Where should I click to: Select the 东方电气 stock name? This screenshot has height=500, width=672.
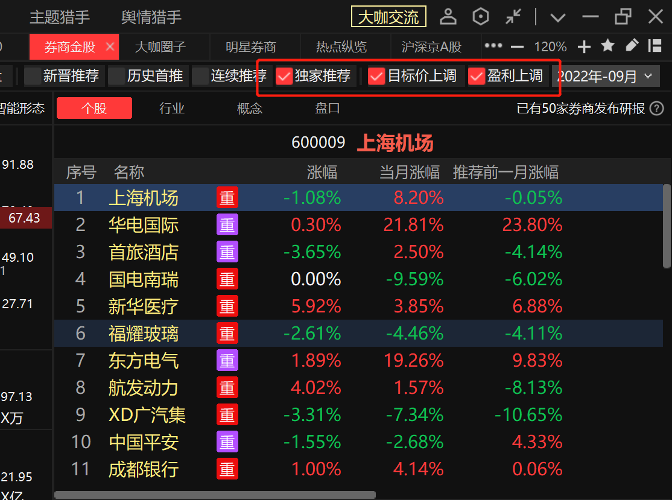[143, 361]
